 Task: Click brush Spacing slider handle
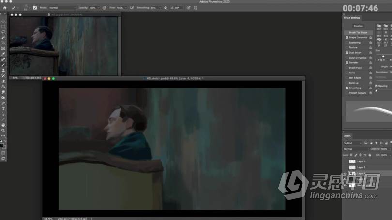click(x=376, y=91)
